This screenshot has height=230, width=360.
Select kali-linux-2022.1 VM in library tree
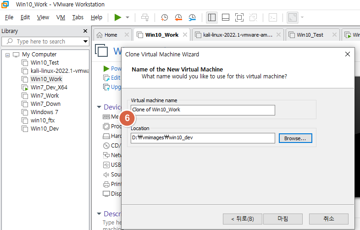(59, 71)
